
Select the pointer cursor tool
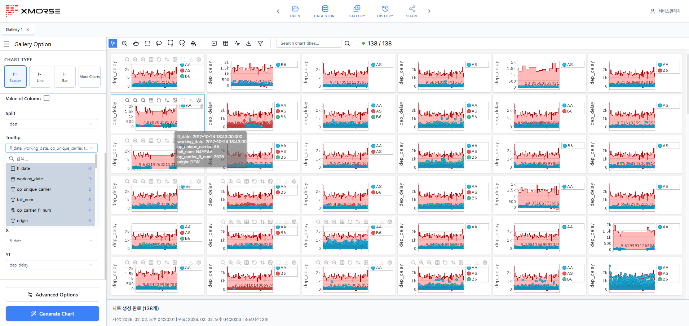pyautogui.click(x=113, y=43)
